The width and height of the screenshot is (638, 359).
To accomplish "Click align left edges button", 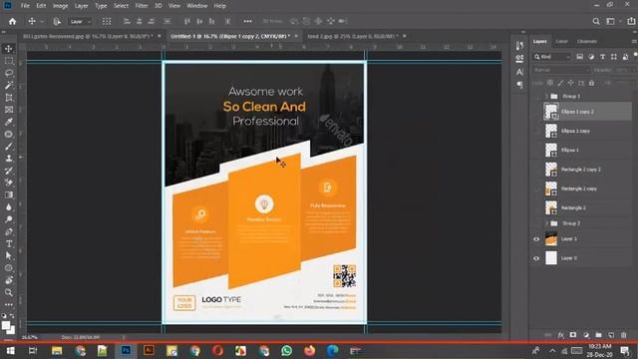I will tap(127, 21).
